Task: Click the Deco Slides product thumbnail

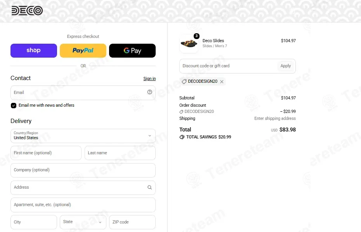Action: click(x=189, y=44)
